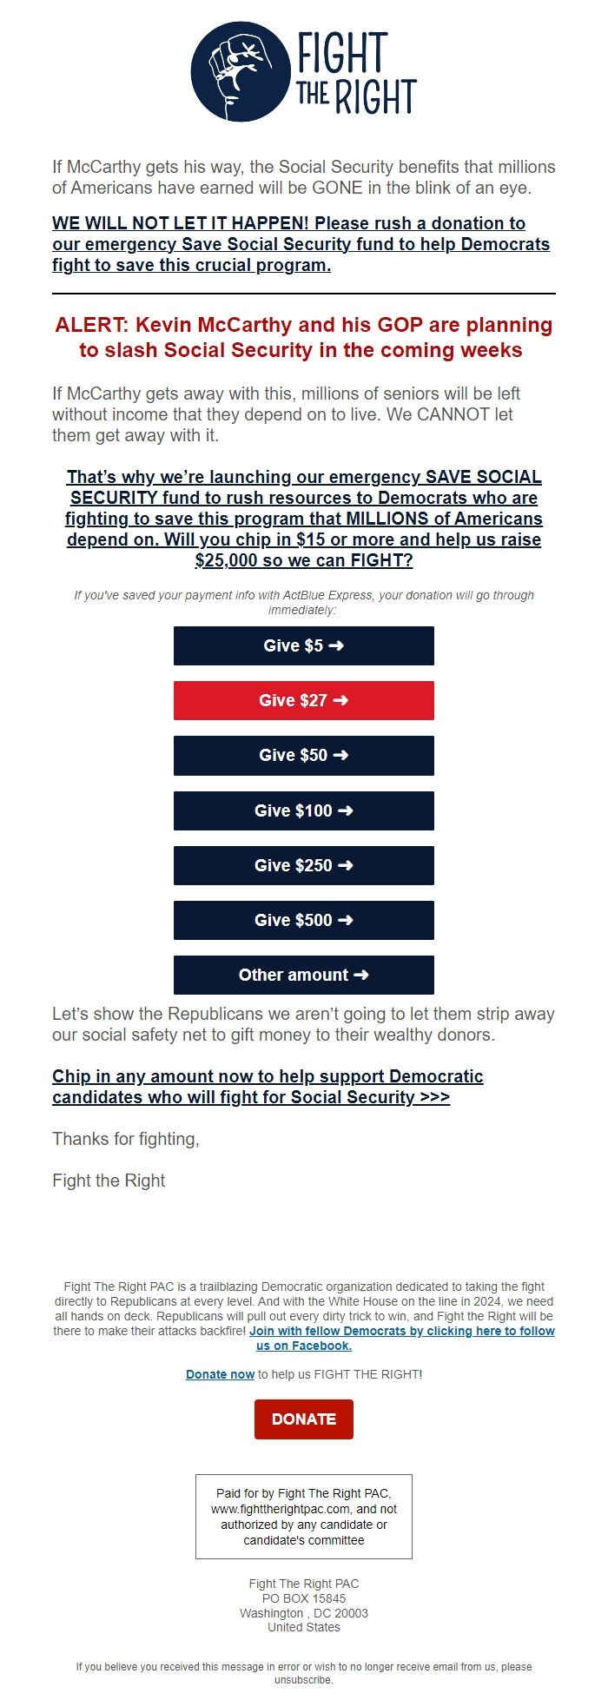Click the SAVE SOCIAL SECURITY fund link
608x1700 pixels.
point(304,519)
